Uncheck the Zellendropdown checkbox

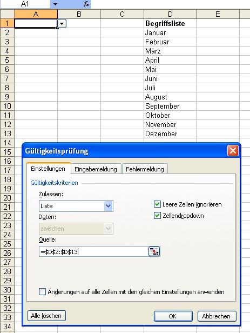pyautogui.click(x=157, y=216)
